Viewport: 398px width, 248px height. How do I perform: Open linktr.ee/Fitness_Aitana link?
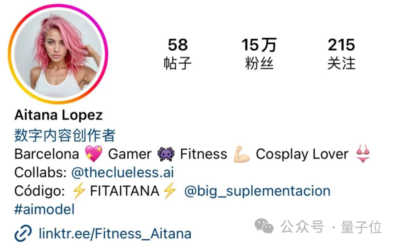(115, 234)
